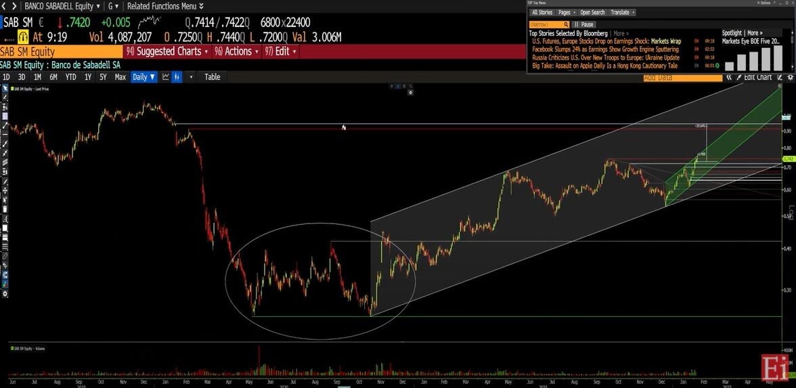Select the 5Y period
The height and width of the screenshot is (388, 796).
pyautogui.click(x=103, y=77)
